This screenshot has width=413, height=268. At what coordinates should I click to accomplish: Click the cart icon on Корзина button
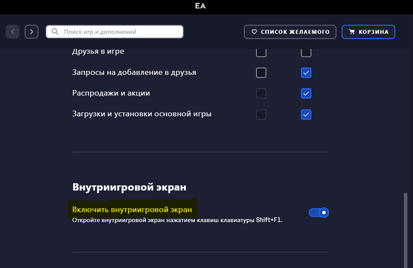(x=352, y=32)
